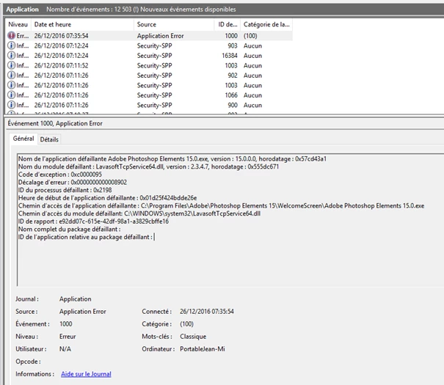Click the date 26/12/2016 07:35:54 in list

pyautogui.click(x=61, y=36)
